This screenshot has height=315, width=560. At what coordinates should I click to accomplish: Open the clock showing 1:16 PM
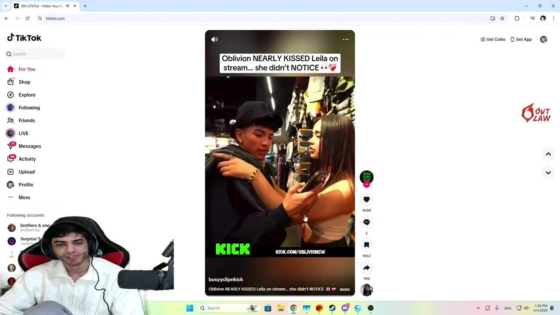(x=540, y=308)
